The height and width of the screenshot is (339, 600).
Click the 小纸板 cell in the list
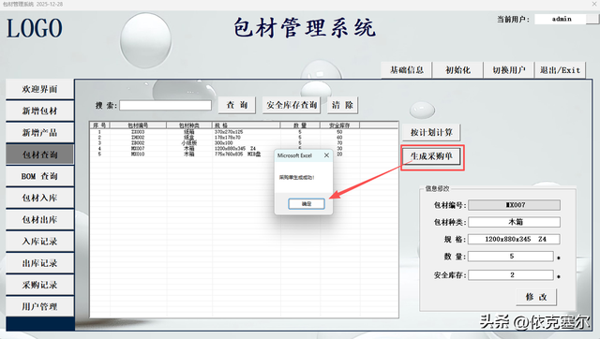point(189,143)
